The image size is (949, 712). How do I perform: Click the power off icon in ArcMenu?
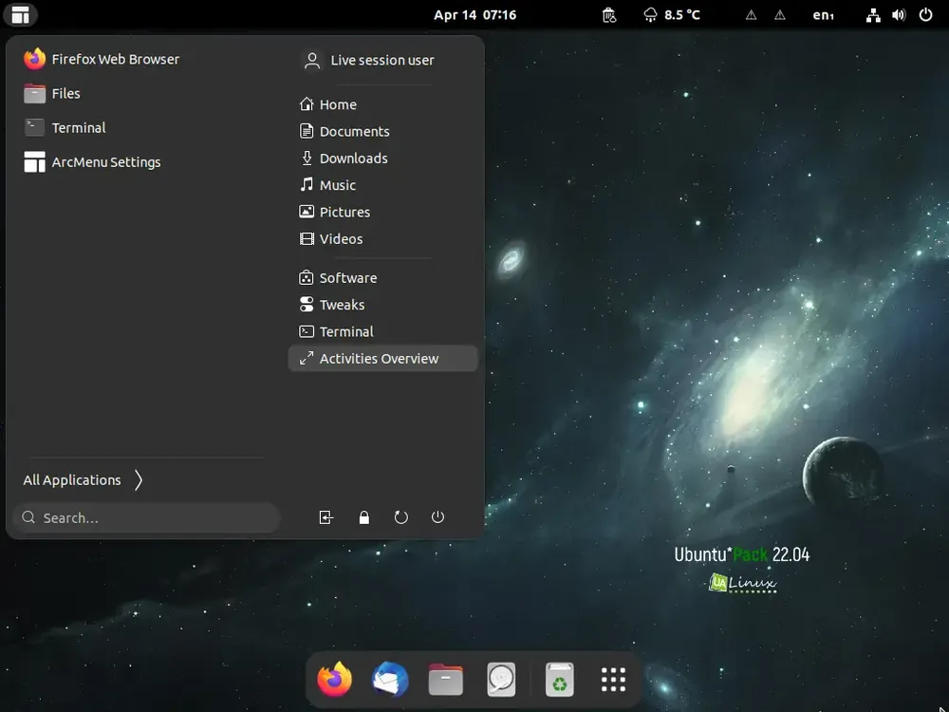[x=437, y=517]
